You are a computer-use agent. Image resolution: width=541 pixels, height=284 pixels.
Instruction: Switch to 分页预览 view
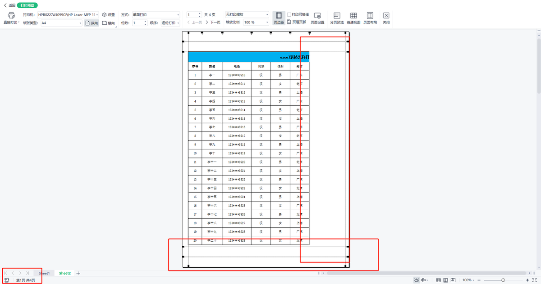[337, 18]
